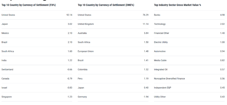
Task: Click the 11.14 value for United Kingdom
Action: click(x=146, y=24)
